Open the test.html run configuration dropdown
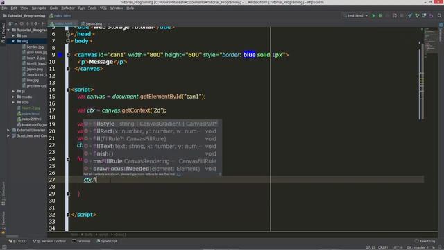Image resolution: width=444 pixels, height=250 pixels. [355, 15]
